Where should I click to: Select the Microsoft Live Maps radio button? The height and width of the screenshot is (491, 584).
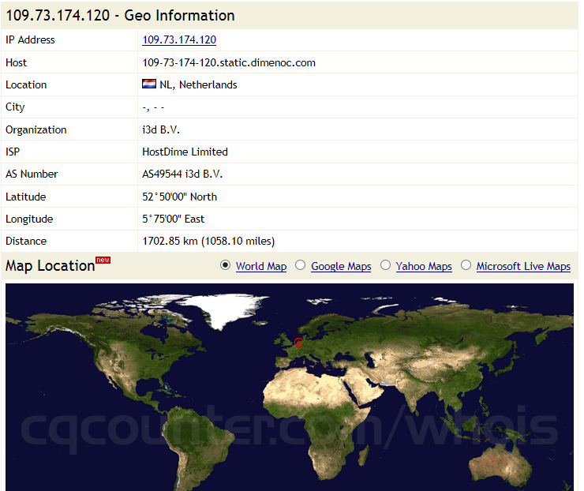(x=466, y=265)
